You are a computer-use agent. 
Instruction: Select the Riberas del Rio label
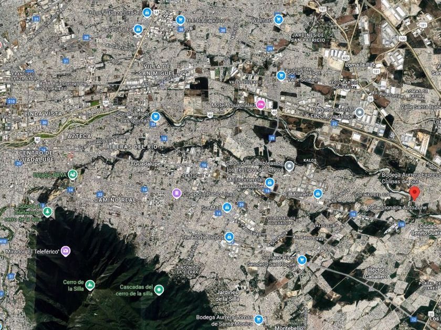tap(132, 147)
